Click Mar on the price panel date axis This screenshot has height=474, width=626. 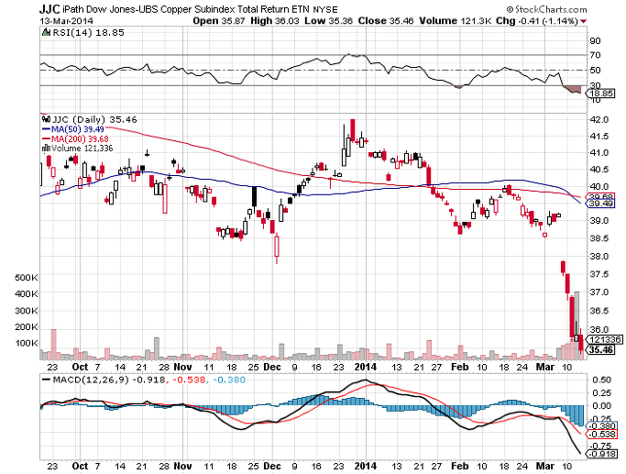(545, 367)
